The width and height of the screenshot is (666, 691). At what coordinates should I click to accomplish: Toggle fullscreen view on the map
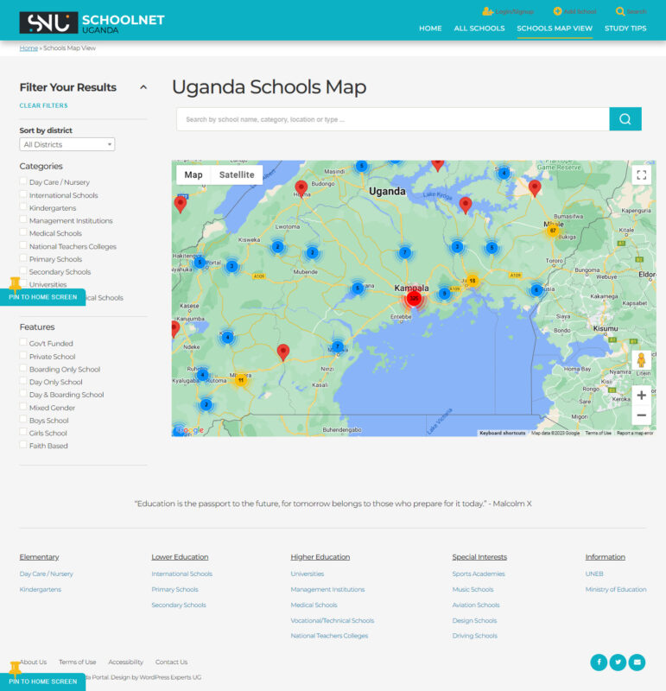(640, 175)
